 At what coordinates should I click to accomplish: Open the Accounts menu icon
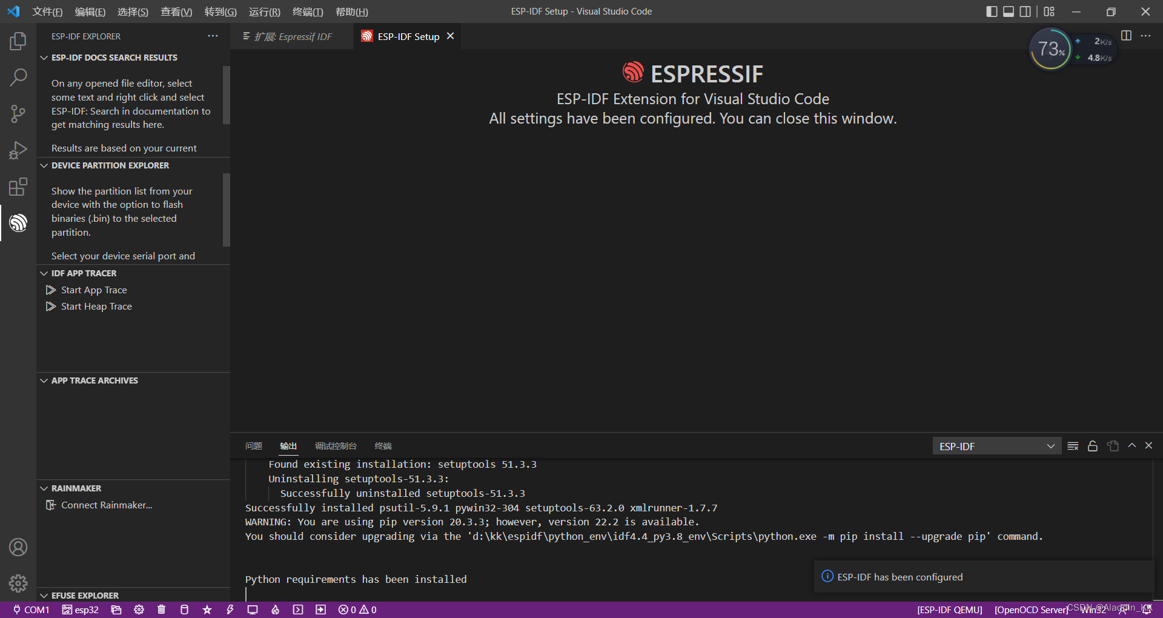point(18,547)
